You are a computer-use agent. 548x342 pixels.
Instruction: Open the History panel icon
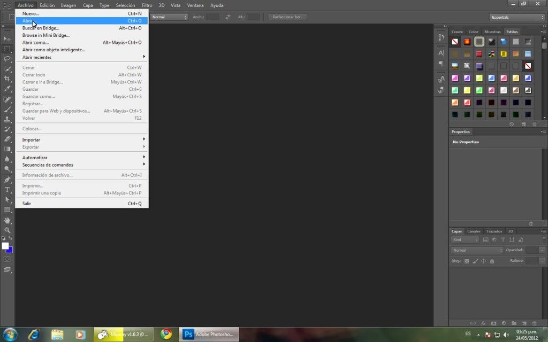pyautogui.click(x=441, y=37)
